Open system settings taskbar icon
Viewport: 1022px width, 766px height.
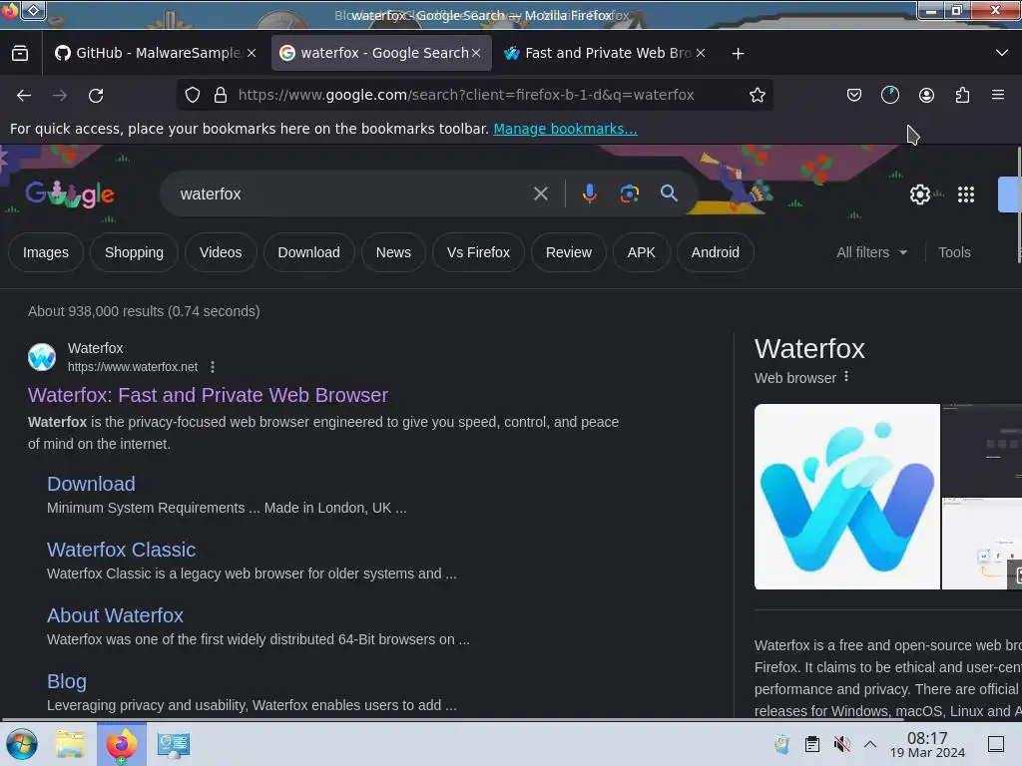[174, 744]
